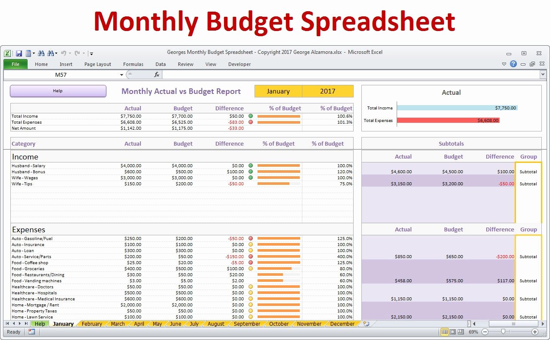Click the blue Help question mark icon
The image size is (550, 340).
pyautogui.click(x=513, y=64)
